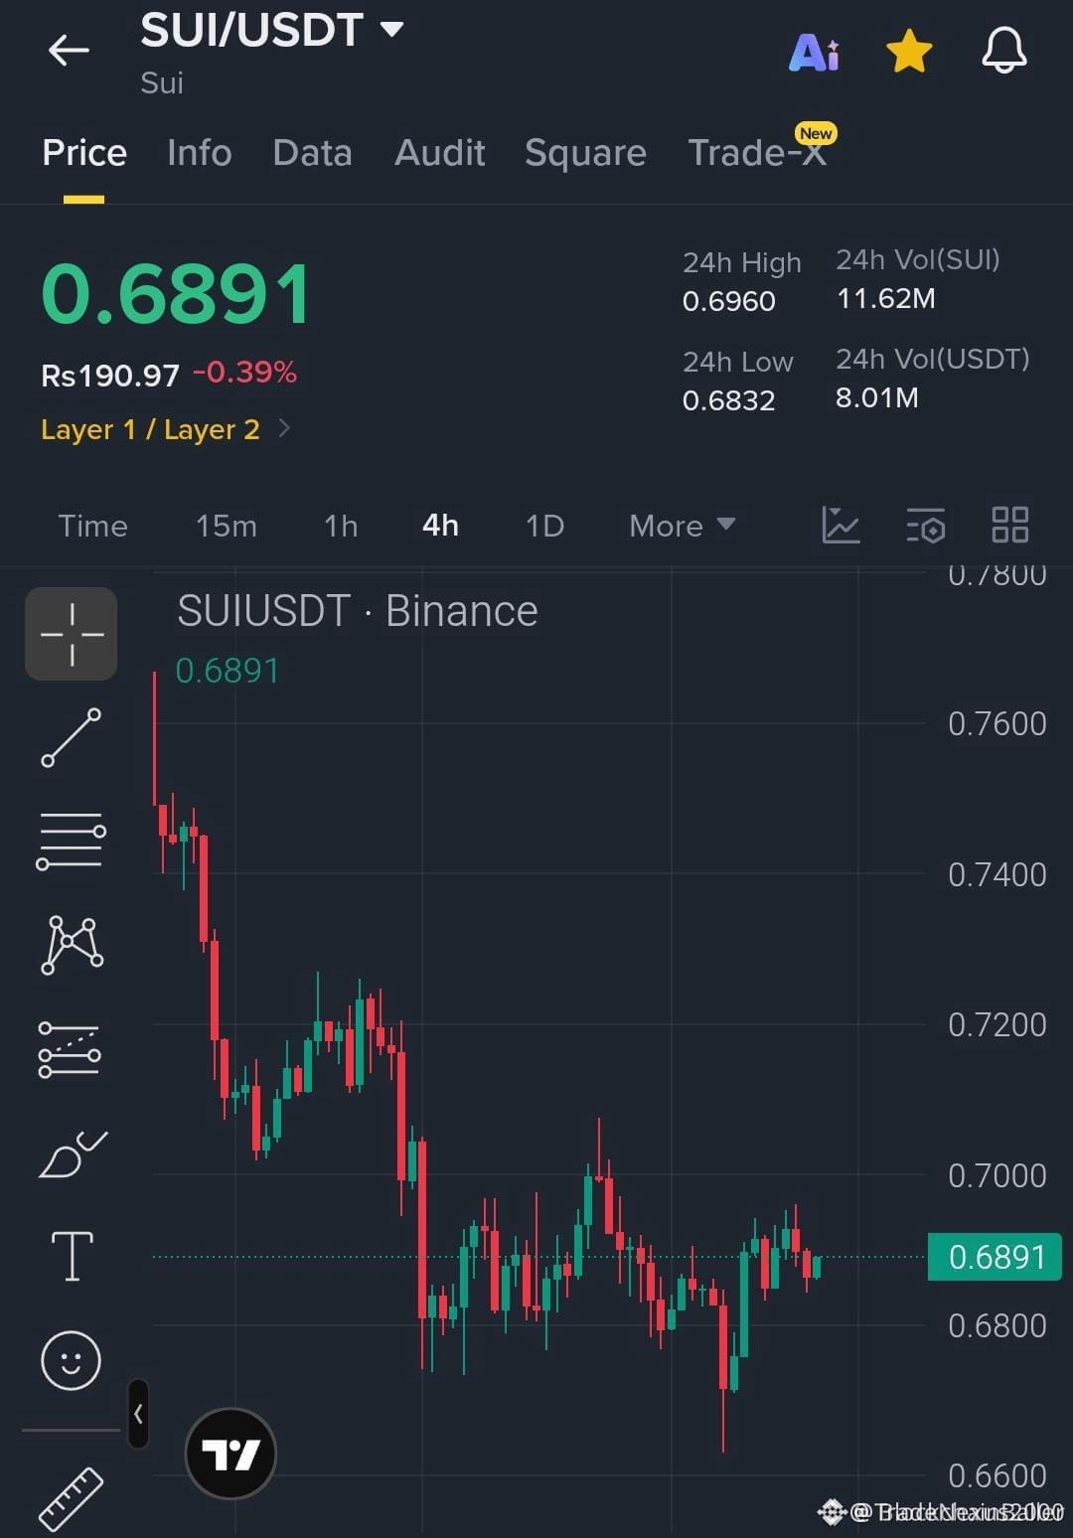Tap the large 0.6891 price value
This screenshot has height=1538, width=1073.
click(x=176, y=294)
